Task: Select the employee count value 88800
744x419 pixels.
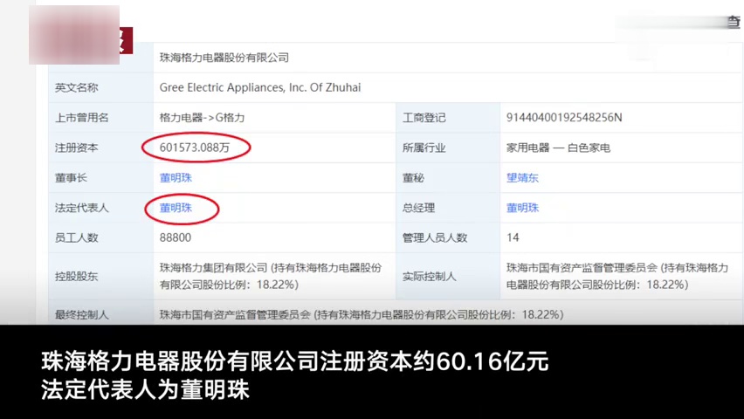Action: coord(176,237)
